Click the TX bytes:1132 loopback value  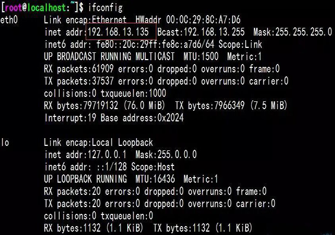pyautogui.click(x=181, y=228)
